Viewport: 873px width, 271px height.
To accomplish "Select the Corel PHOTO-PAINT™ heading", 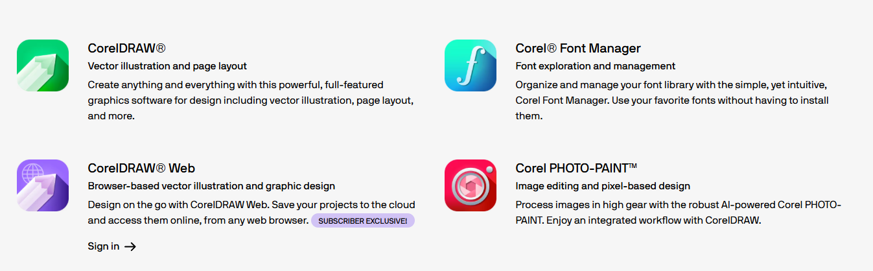I will 576,169.
